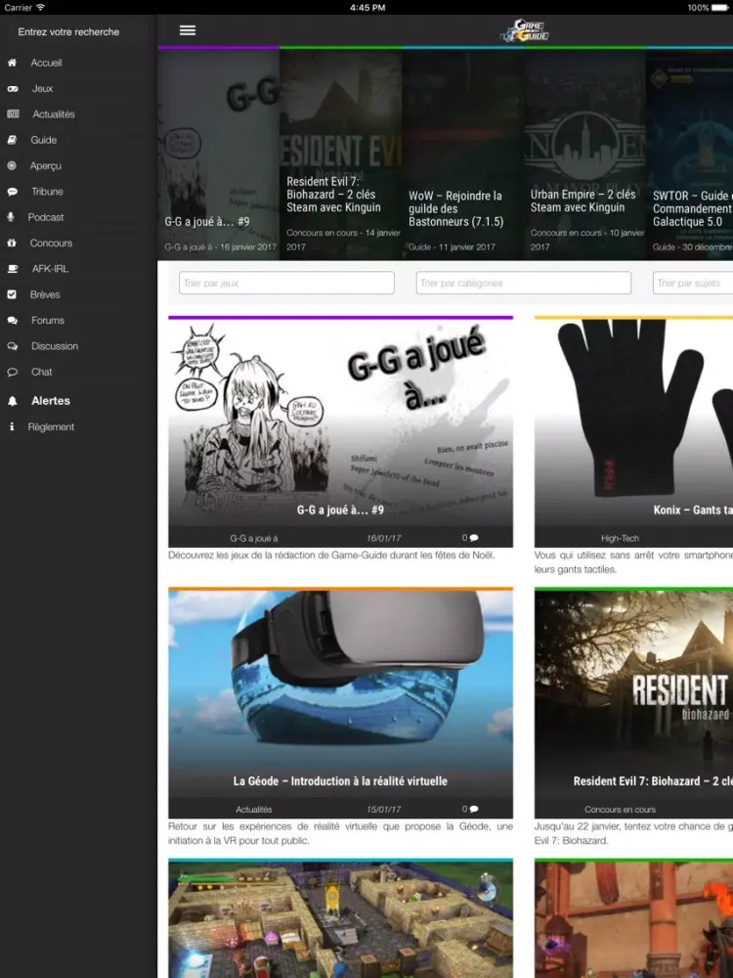
Task: Select Tribune in the sidebar
Action: [47, 192]
